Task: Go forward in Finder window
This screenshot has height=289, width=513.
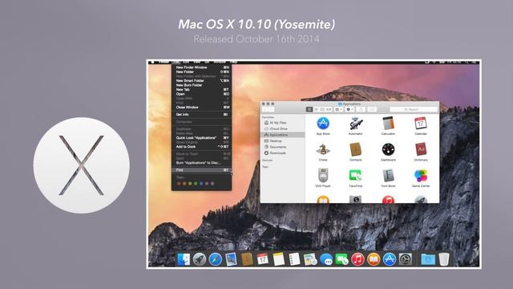Action: pyautogui.click(x=271, y=109)
